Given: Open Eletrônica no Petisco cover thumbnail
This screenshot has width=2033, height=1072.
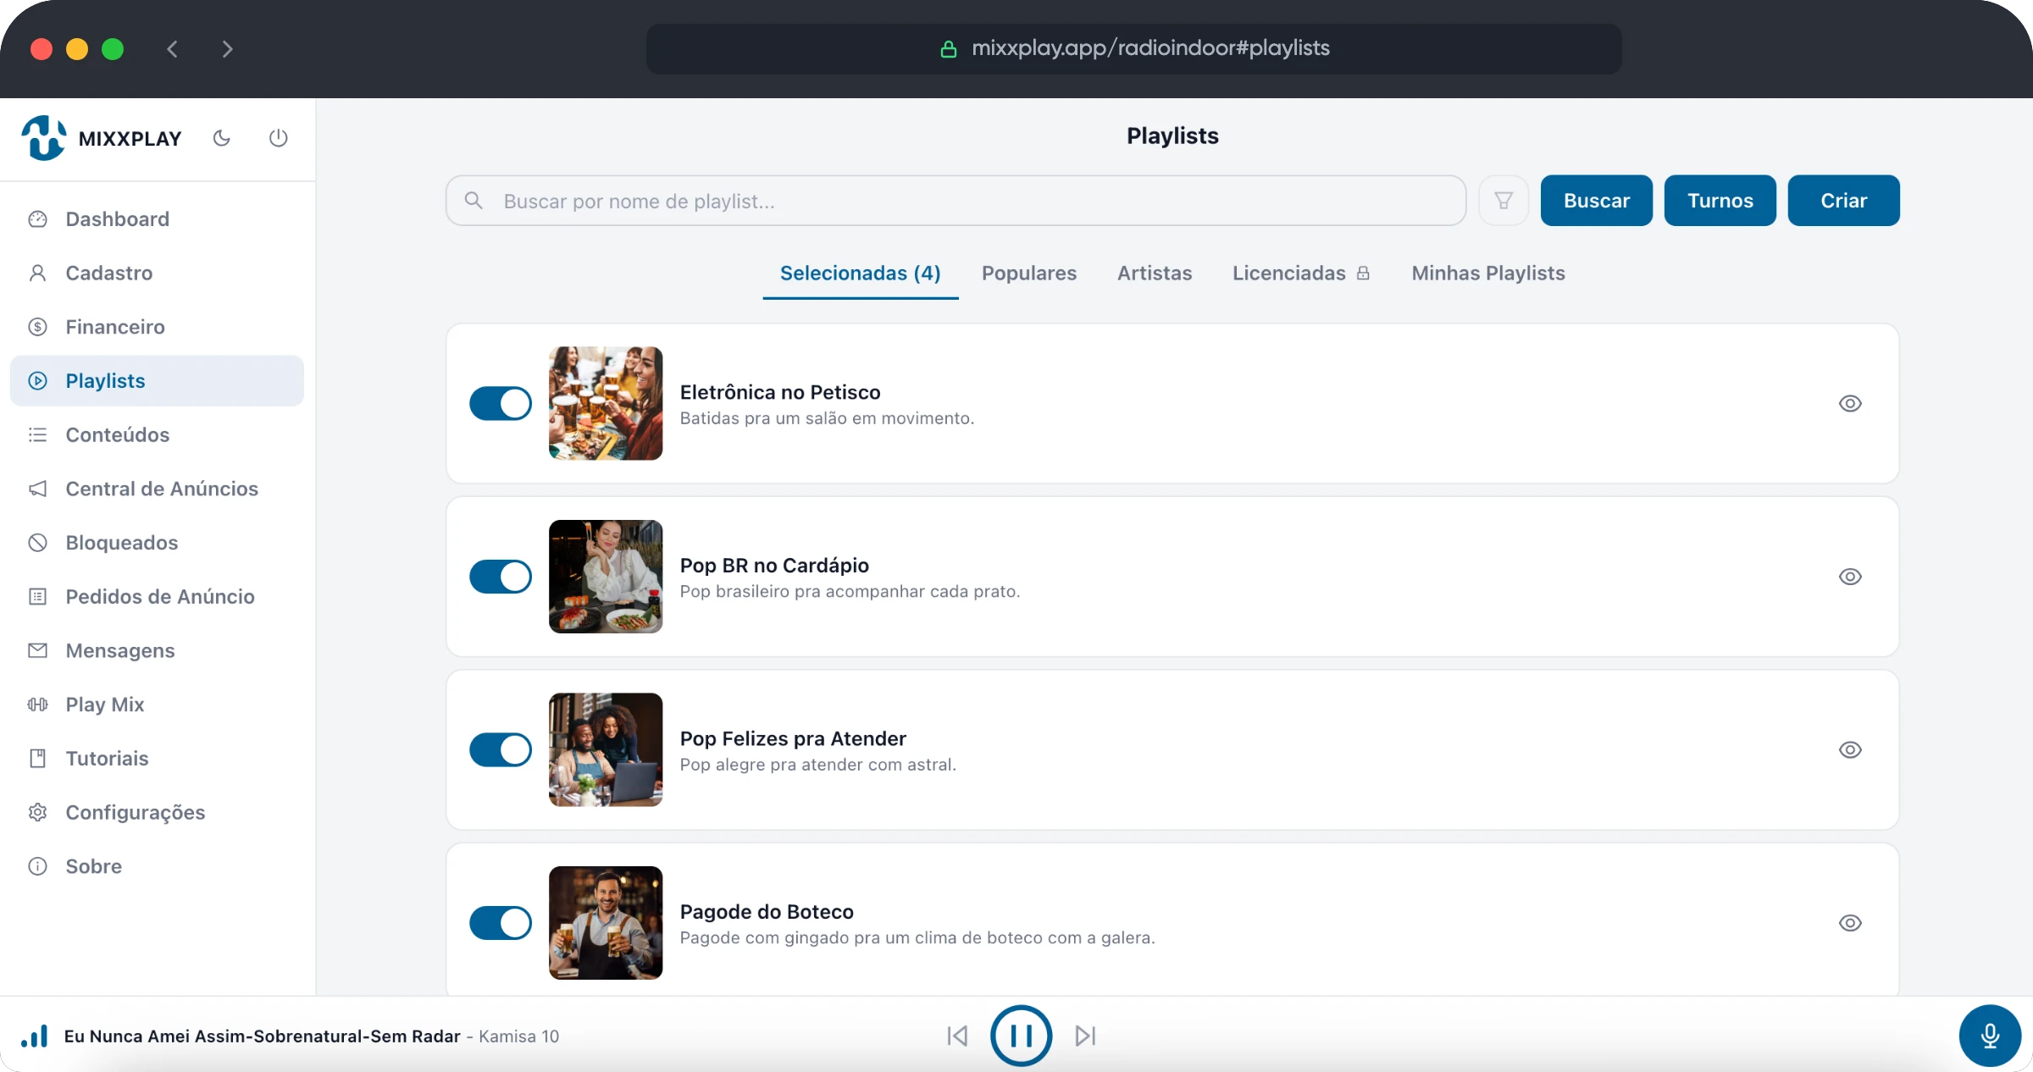Looking at the screenshot, I should coord(606,404).
